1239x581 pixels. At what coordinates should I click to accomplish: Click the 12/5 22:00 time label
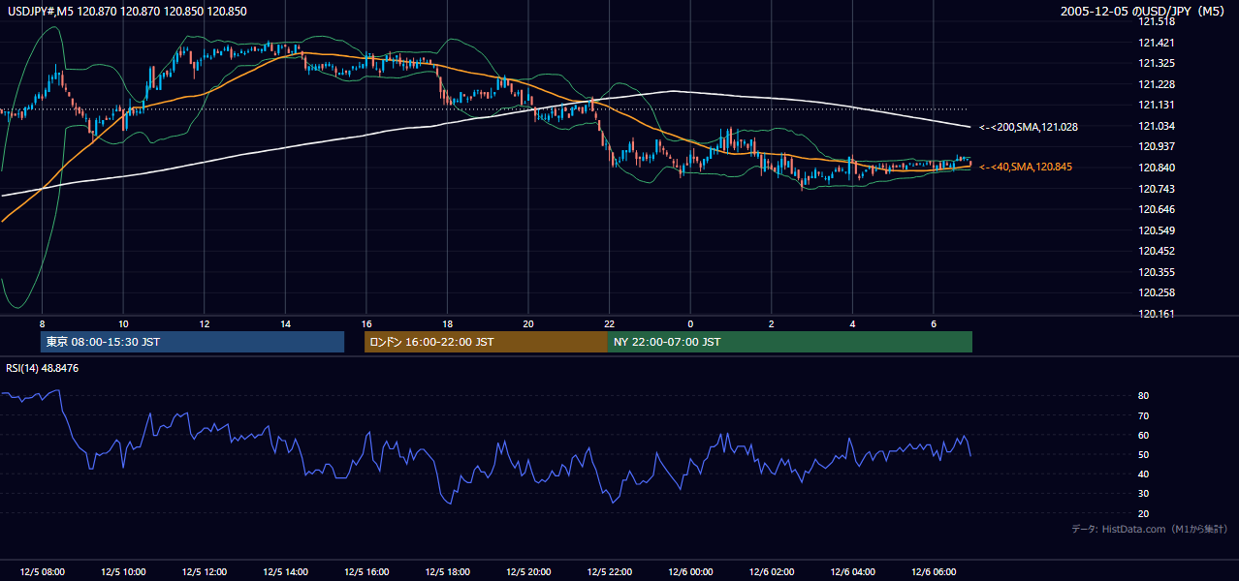(x=609, y=572)
